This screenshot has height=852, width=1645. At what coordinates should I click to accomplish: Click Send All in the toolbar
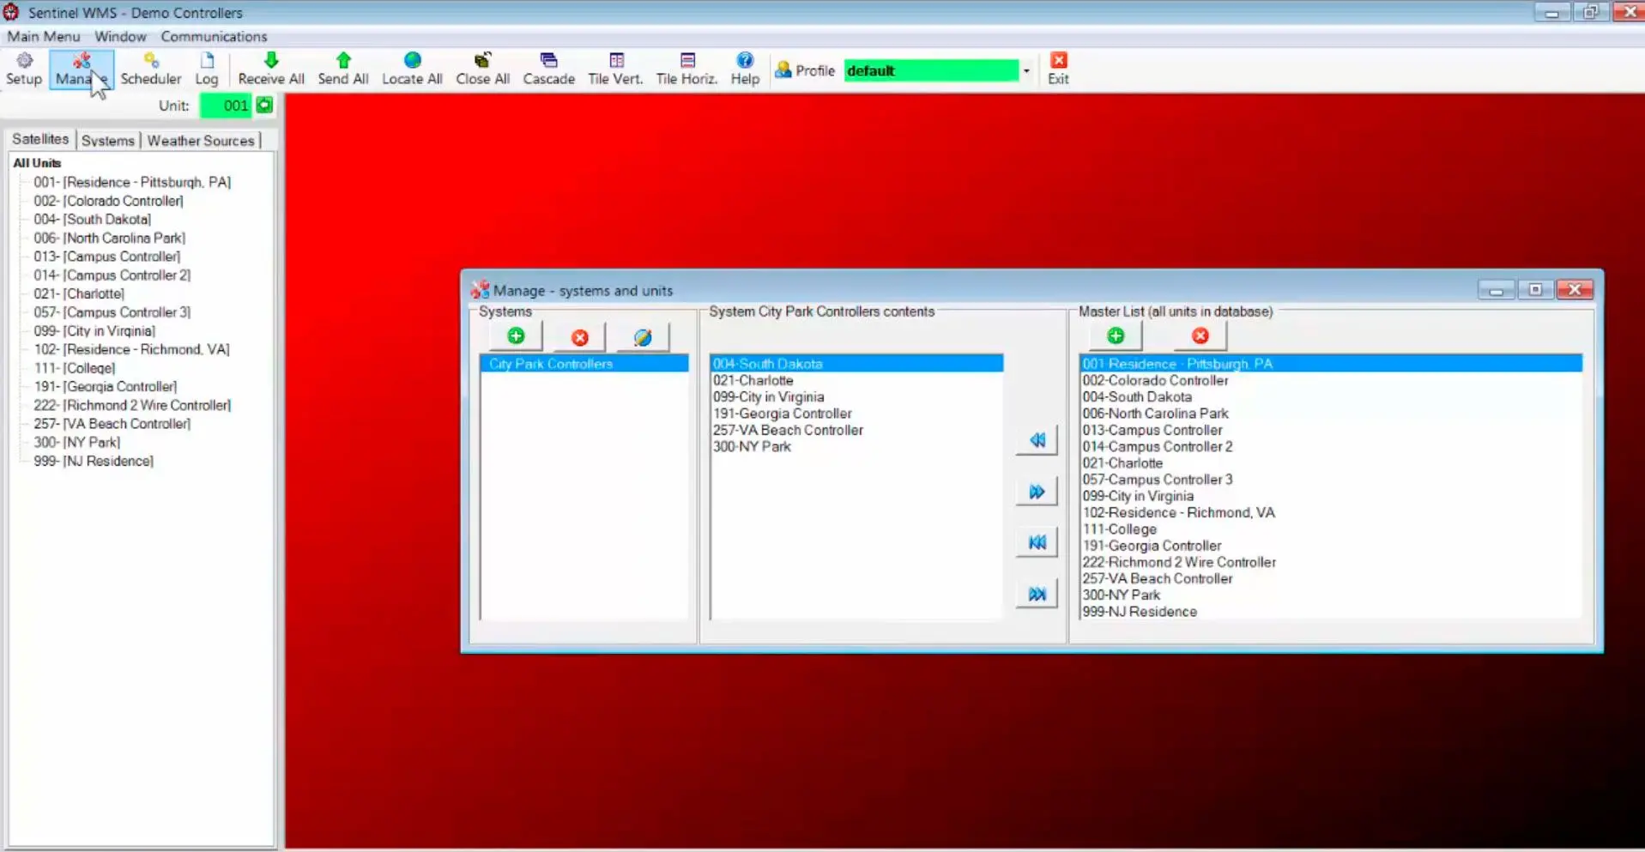(342, 68)
